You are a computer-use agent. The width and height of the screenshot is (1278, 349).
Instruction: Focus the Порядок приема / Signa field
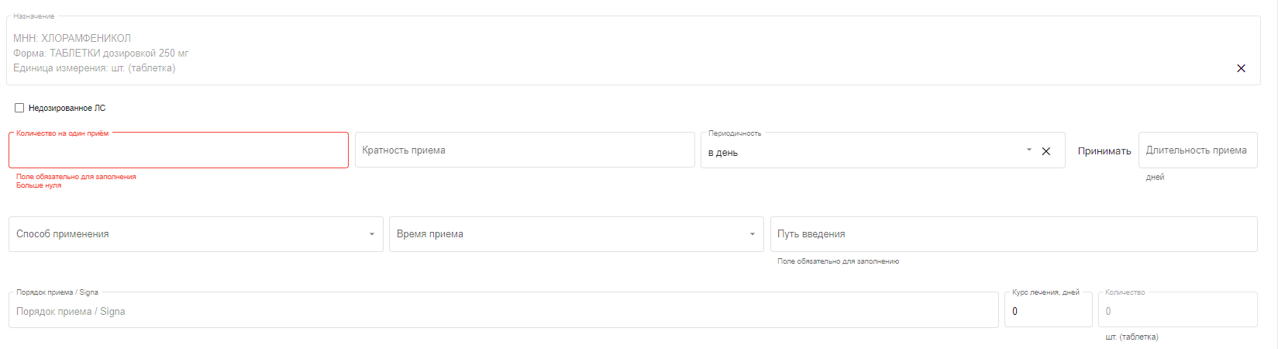pyautogui.click(x=504, y=310)
